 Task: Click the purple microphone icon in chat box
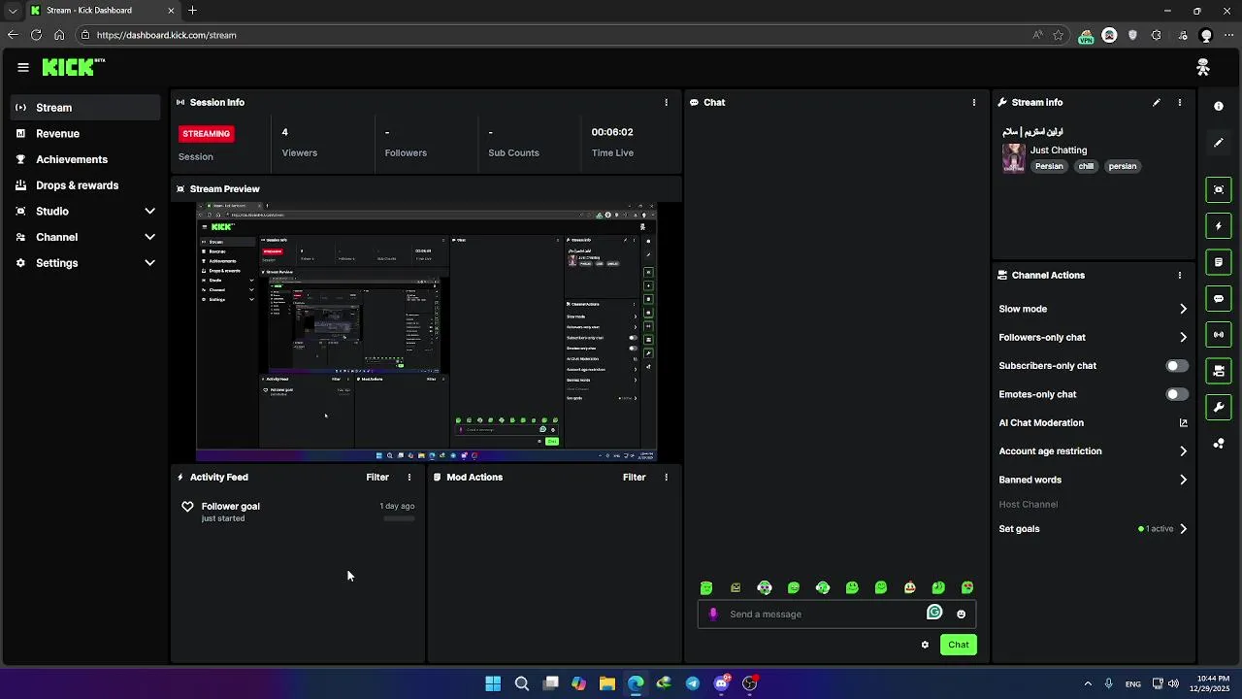pyautogui.click(x=713, y=614)
